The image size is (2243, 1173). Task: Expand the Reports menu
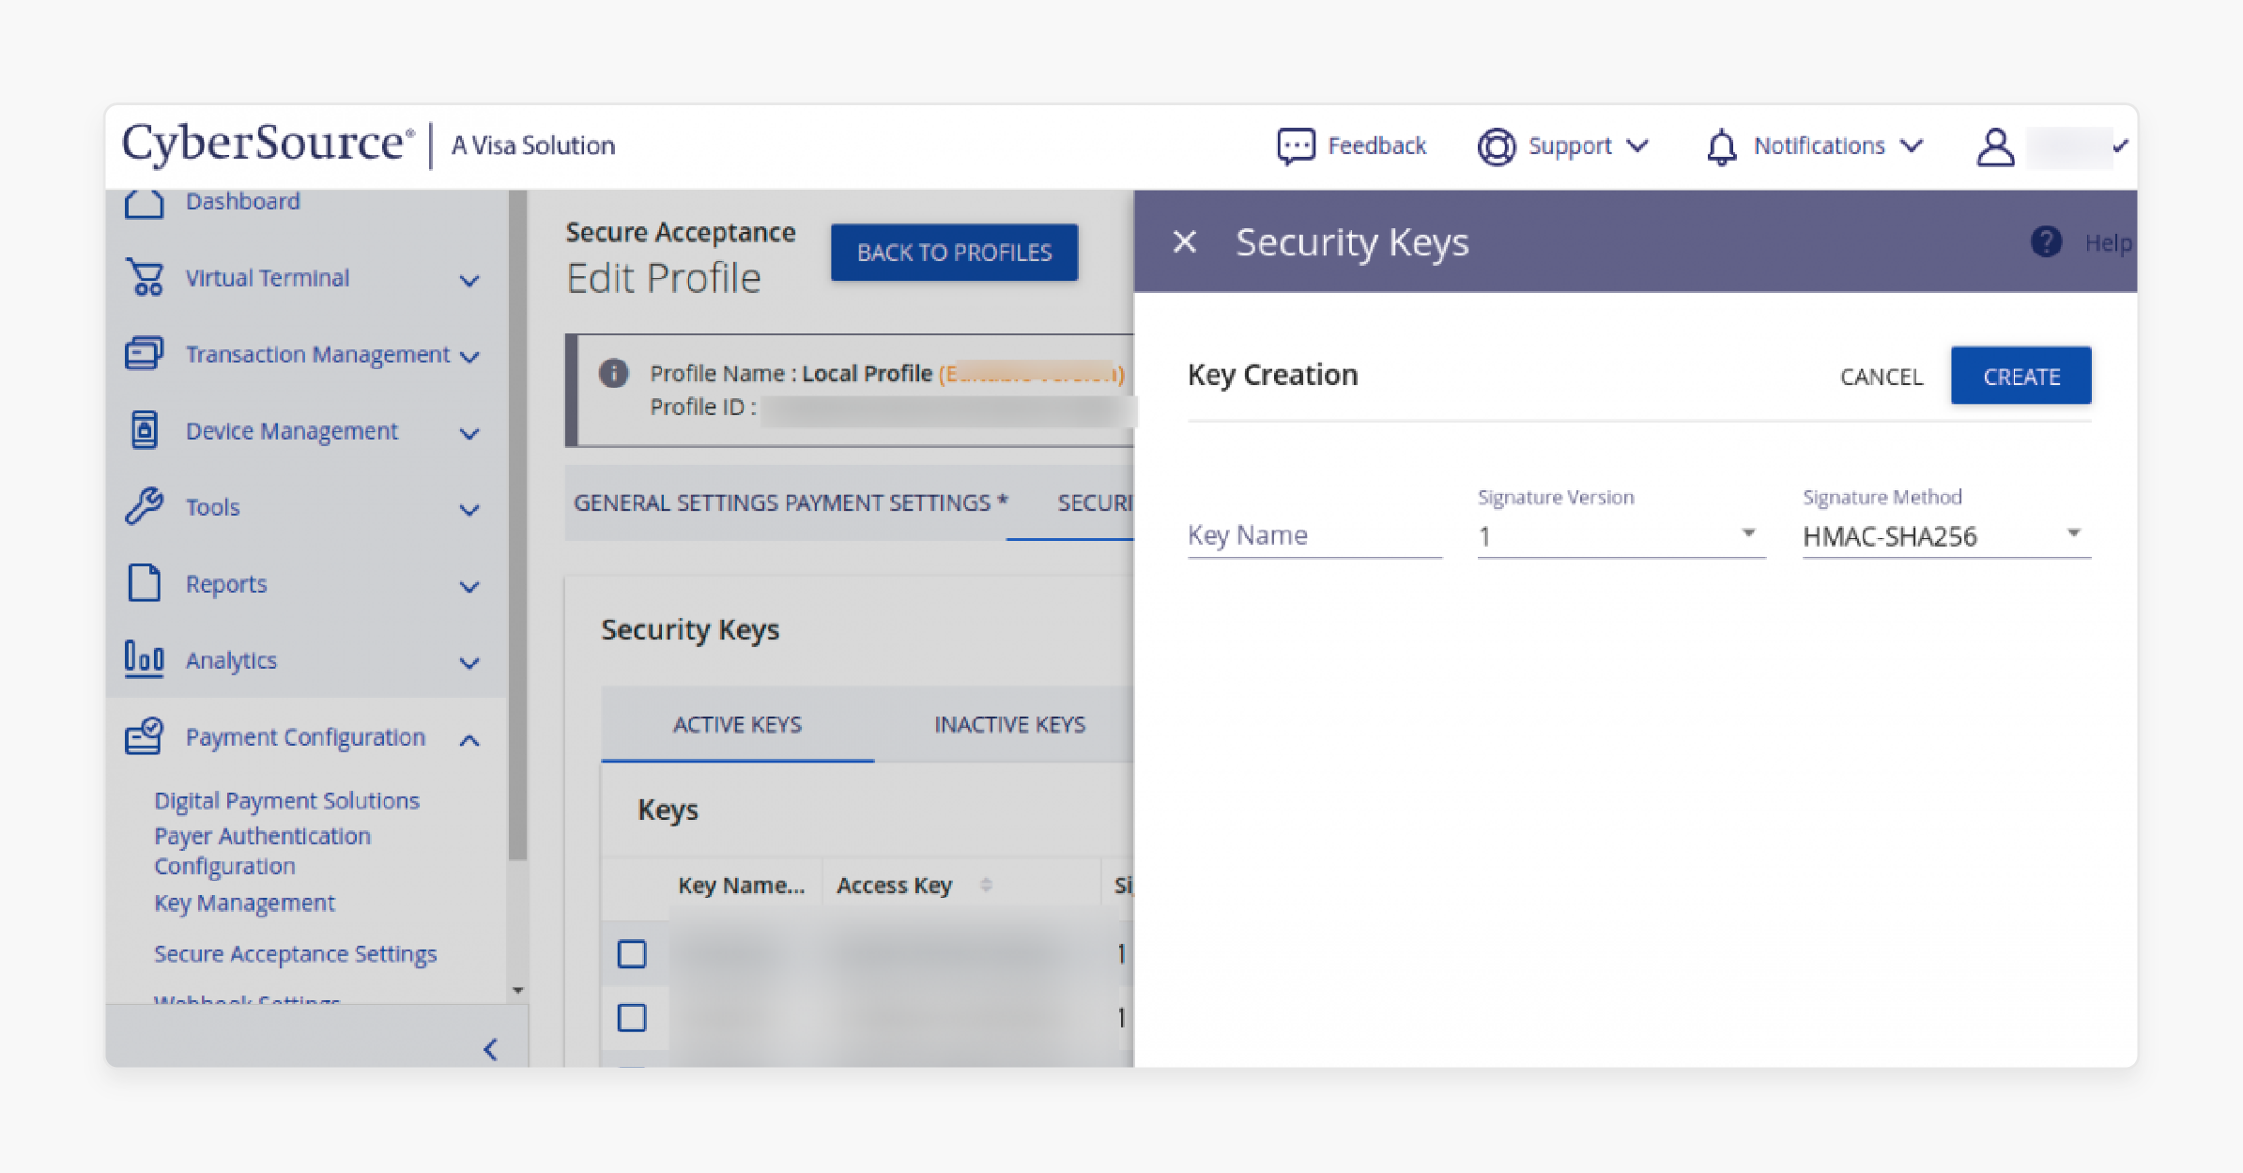(469, 587)
